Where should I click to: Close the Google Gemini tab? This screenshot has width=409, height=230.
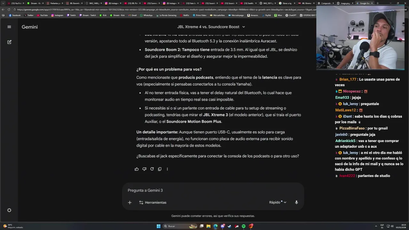(372, 3)
